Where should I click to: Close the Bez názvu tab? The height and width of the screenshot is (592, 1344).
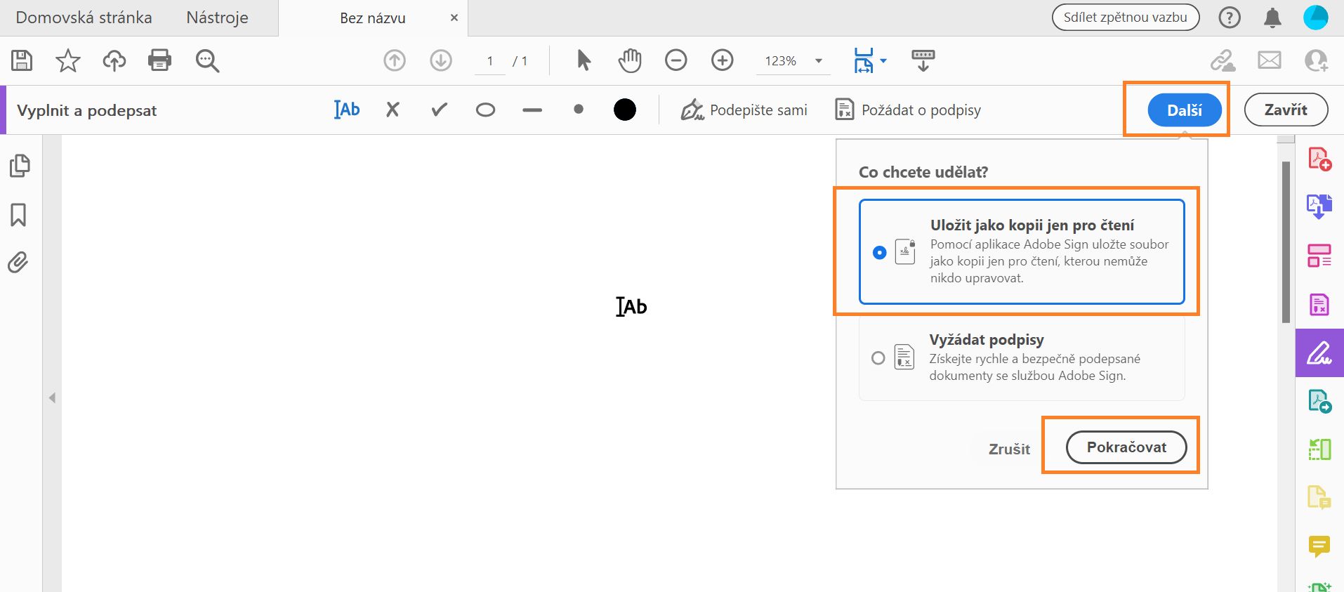tap(454, 18)
